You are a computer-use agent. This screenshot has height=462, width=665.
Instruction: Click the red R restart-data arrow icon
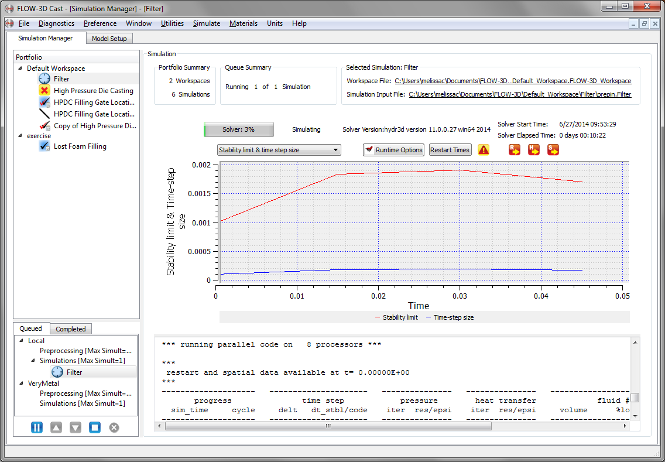(515, 150)
